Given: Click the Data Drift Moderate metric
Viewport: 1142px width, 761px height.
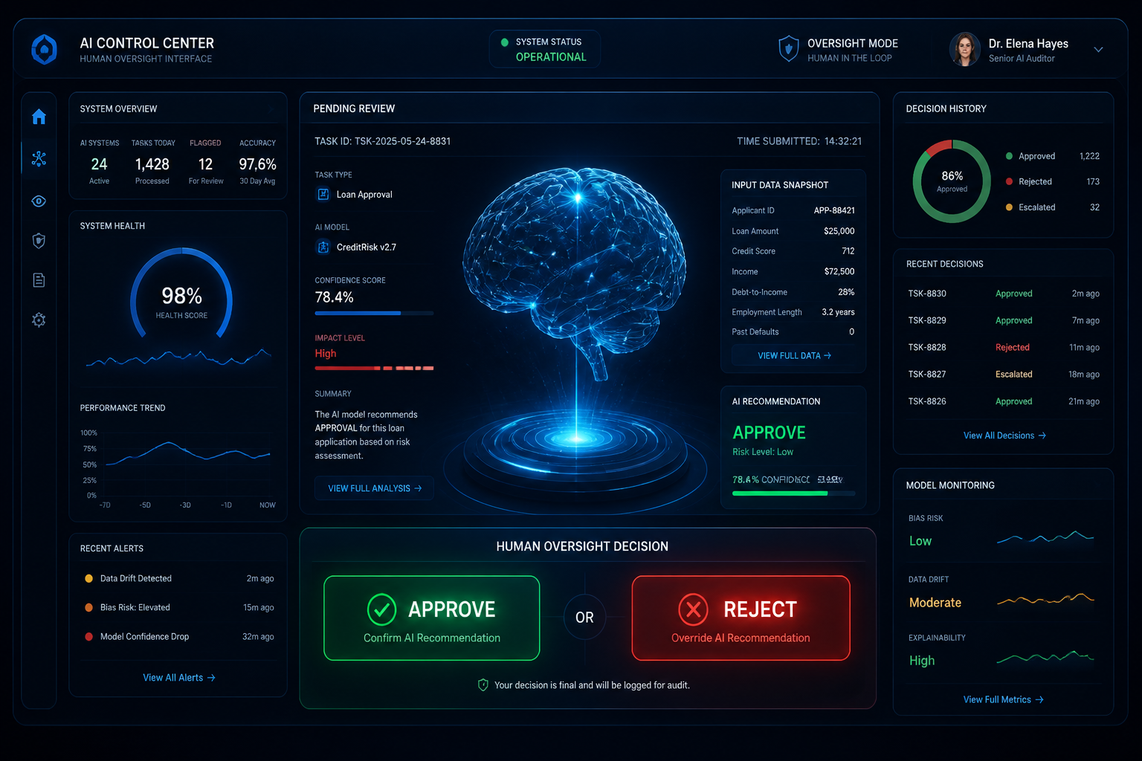Looking at the screenshot, I should [935, 603].
